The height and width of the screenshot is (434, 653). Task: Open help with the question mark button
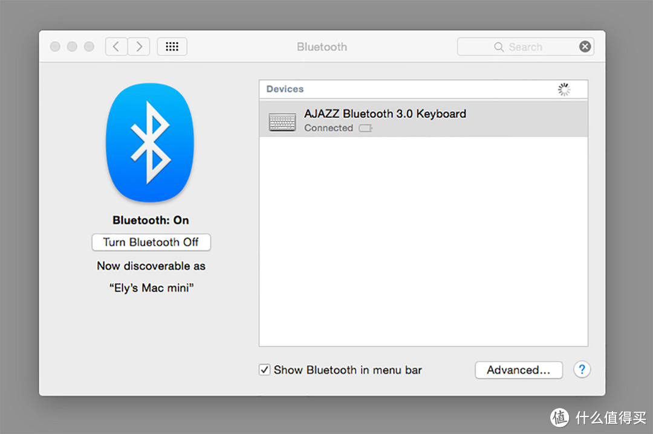(582, 369)
